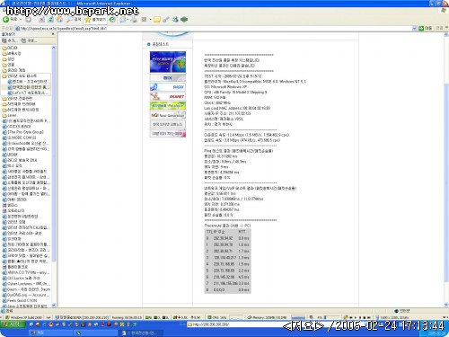Click the Add button in Favorites panel
The height and width of the screenshot is (337, 449).
[x=10, y=40]
